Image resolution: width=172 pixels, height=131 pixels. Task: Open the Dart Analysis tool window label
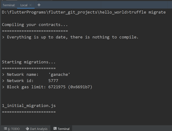(39, 129)
